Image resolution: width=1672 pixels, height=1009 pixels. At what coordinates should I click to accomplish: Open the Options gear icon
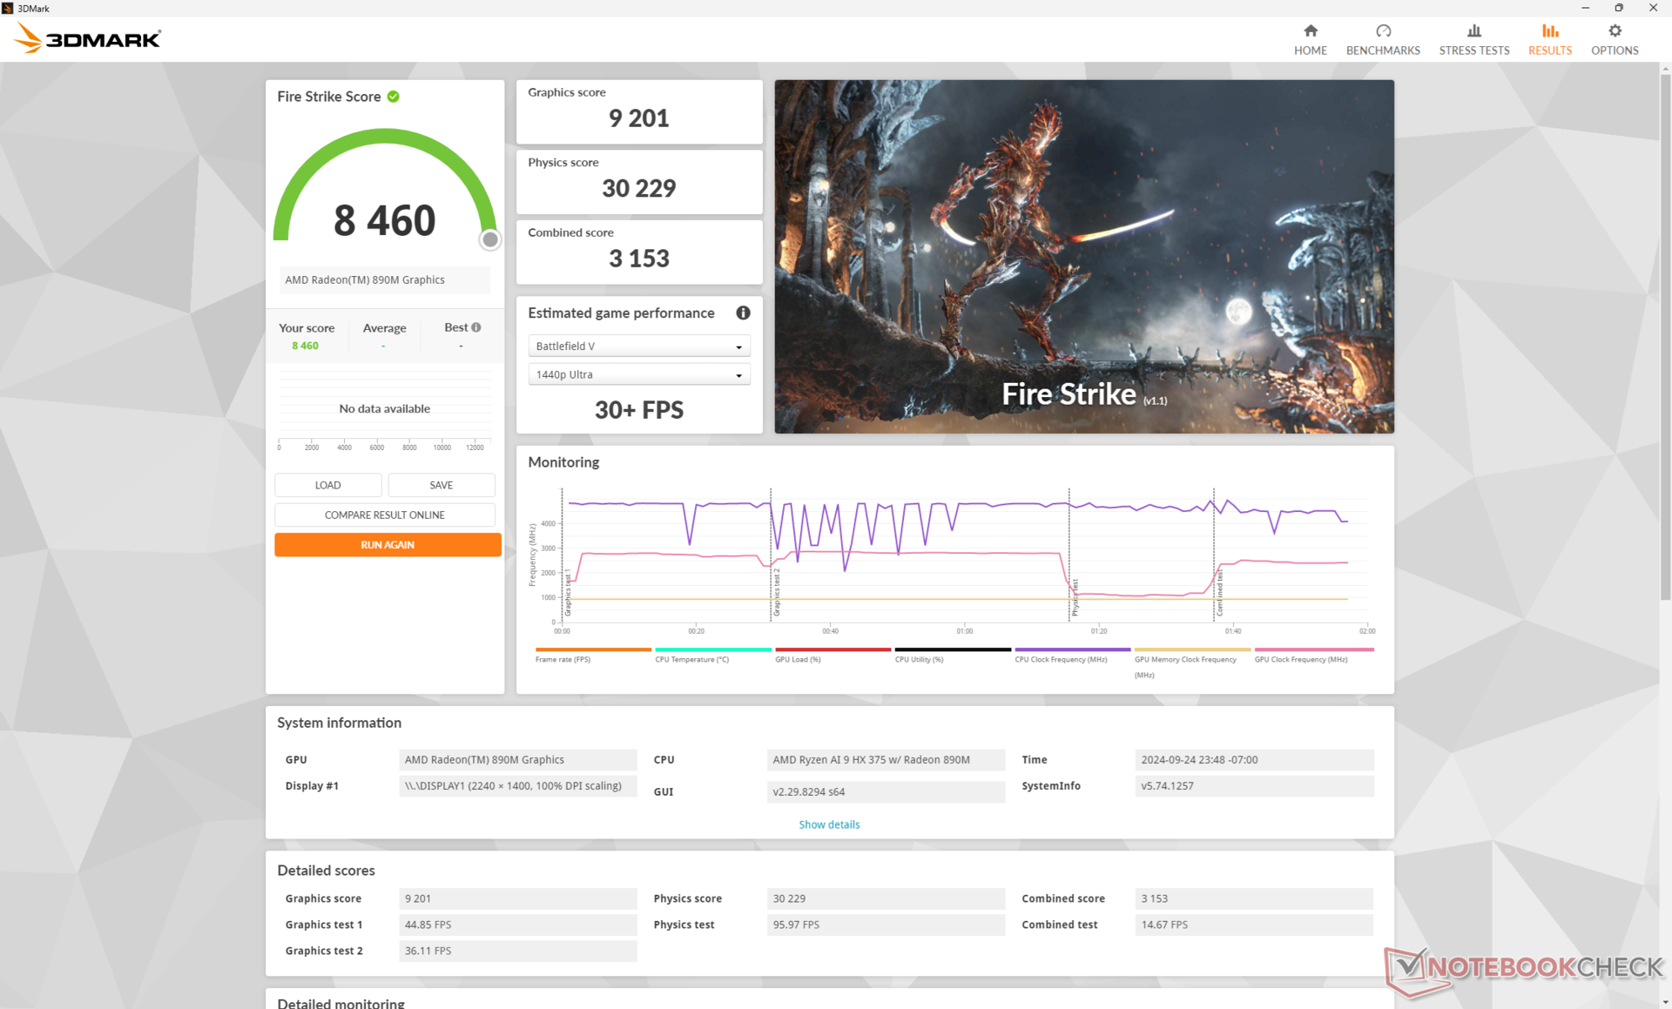(x=1614, y=31)
